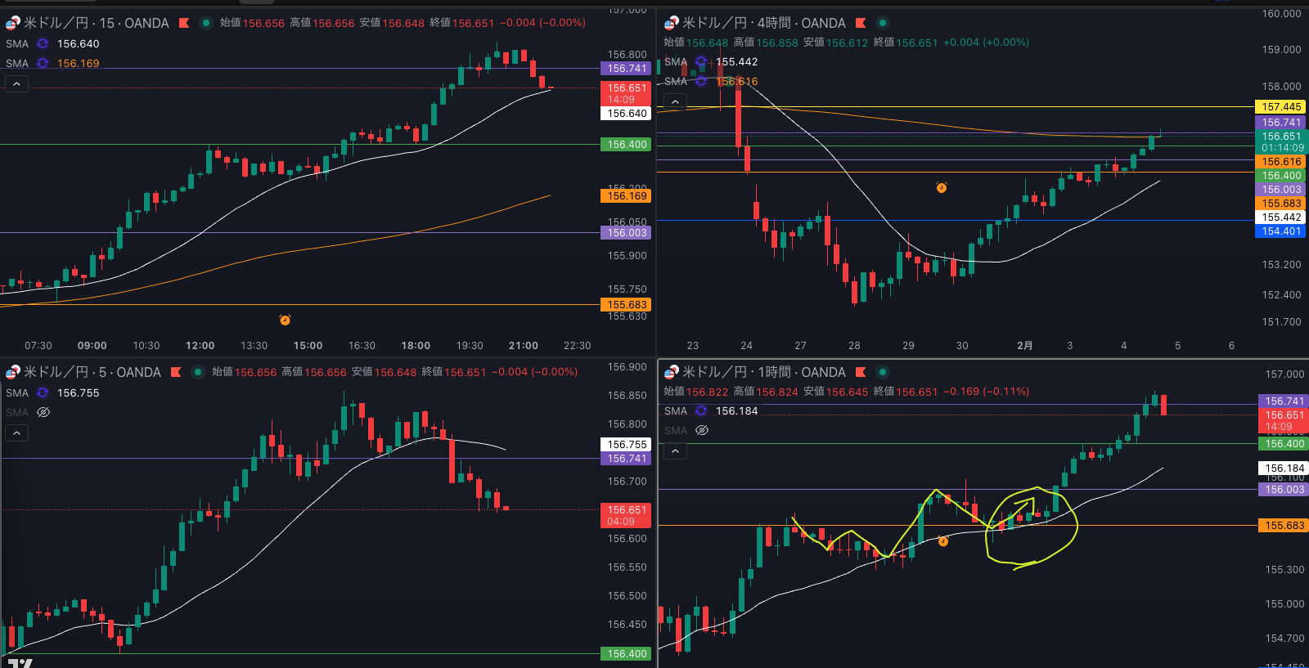Click the alert clock icon on 1-hour chart
The height and width of the screenshot is (668, 1309).
pos(943,541)
